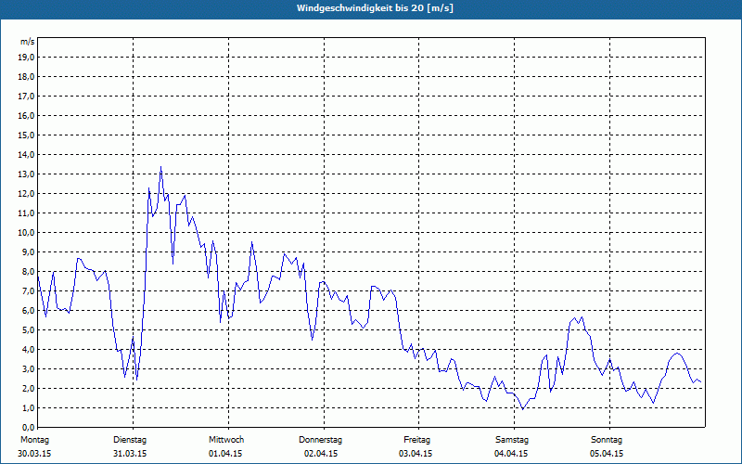Viewport: 742px width, 464px height.
Task: Click the date 30.03.15
Action: click(x=34, y=454)
